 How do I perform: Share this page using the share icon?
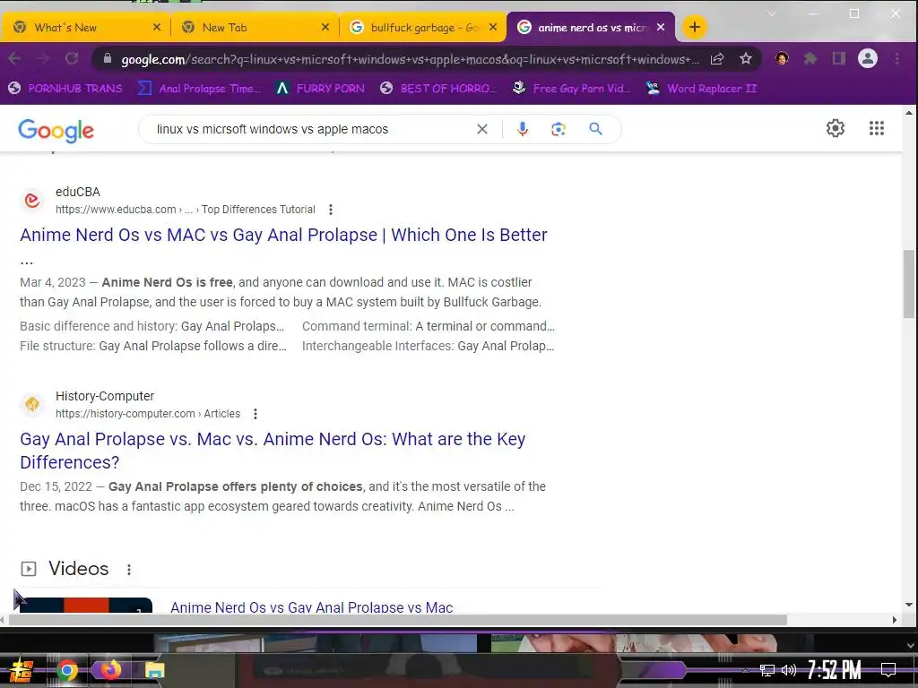[717, 58]
